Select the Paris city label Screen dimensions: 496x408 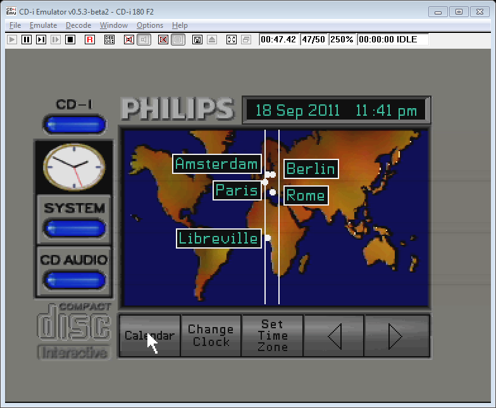(237, 190)
